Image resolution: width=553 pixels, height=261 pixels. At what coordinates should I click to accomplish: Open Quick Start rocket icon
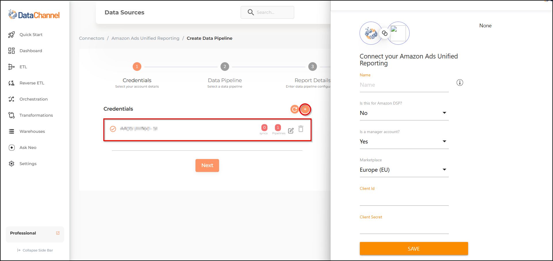pyautogui.click(x=12, y=35)
